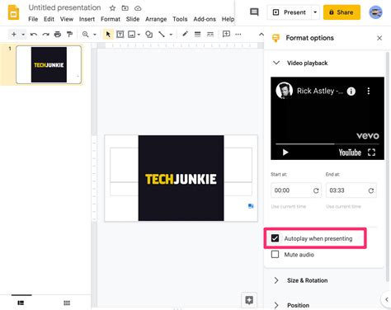Image resolution: width=391 pixels, height=310 pixels.
Task: Open the Edit menu
Action: pyautogui.click(x=49, y=19)
